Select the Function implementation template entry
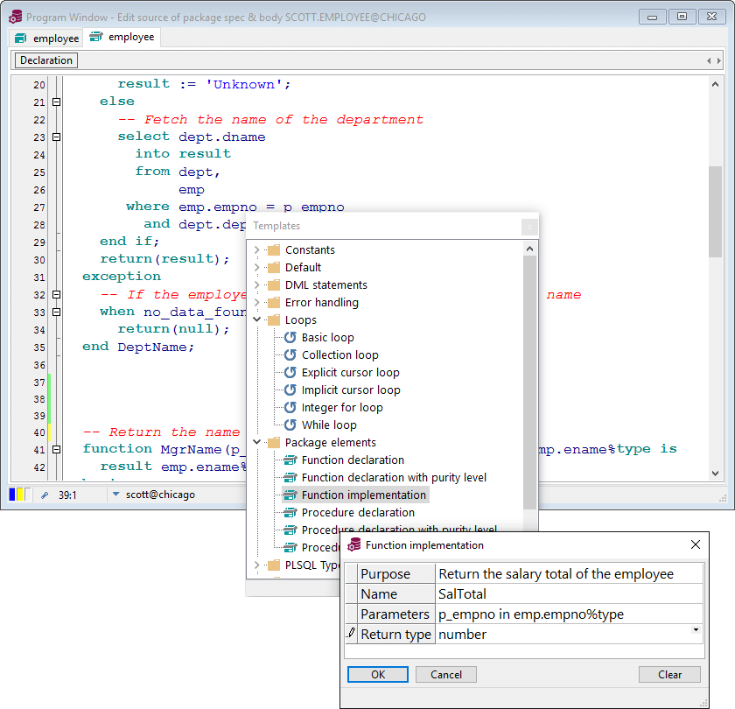Image resolution: width=735 pixels, height=709 pixels. click(x=363, y=495)
